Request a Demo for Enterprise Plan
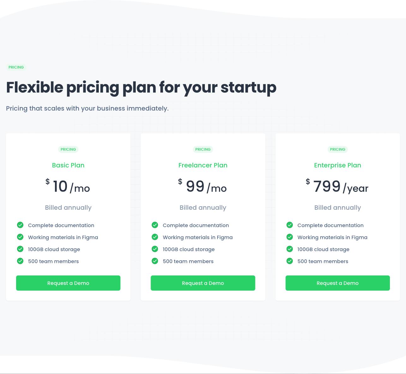 [337, 283]
